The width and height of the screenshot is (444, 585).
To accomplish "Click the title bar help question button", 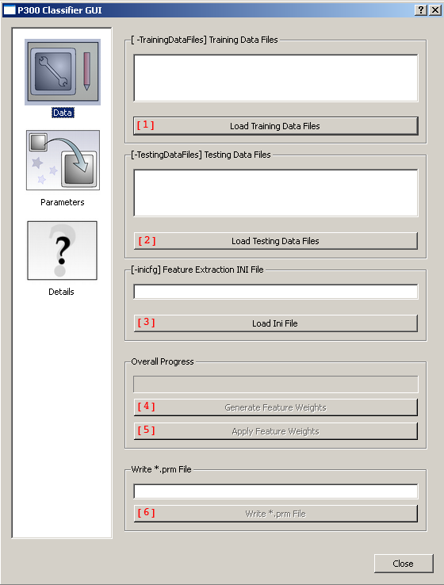I will (x=421, y=10).
